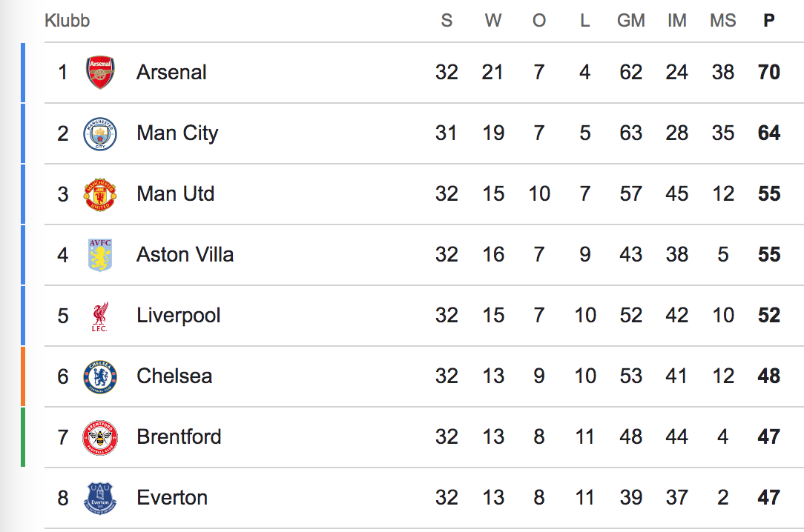Click the Liverpool team name
This screenshot has width=804, height=532.
click(x=179, y=316)
